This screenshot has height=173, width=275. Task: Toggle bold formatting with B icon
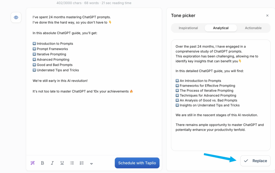click(42, 163)
